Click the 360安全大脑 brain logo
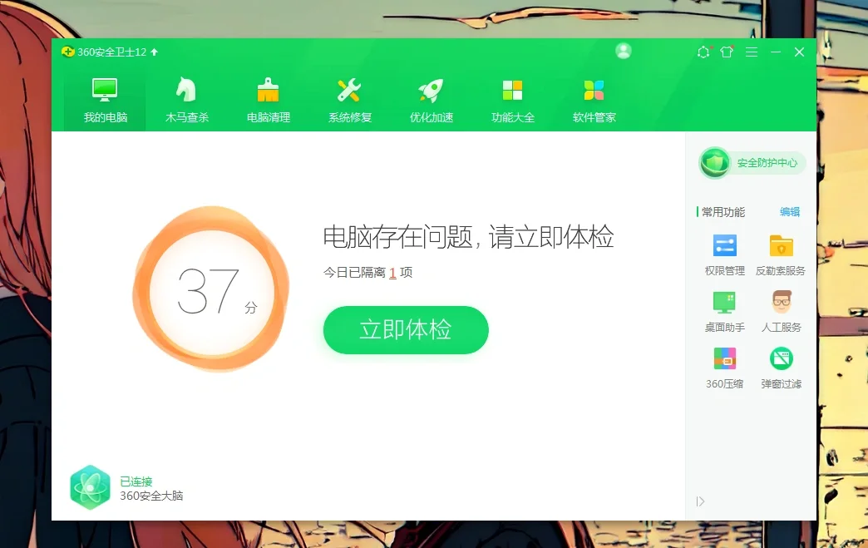868x548 pixels. pyautogui.click(x=90, y=487)
